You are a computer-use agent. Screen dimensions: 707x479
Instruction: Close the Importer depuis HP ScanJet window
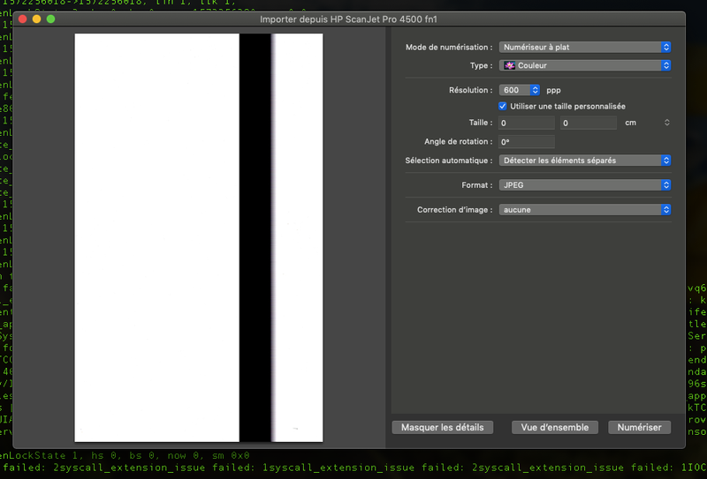(x=23, y=19)
